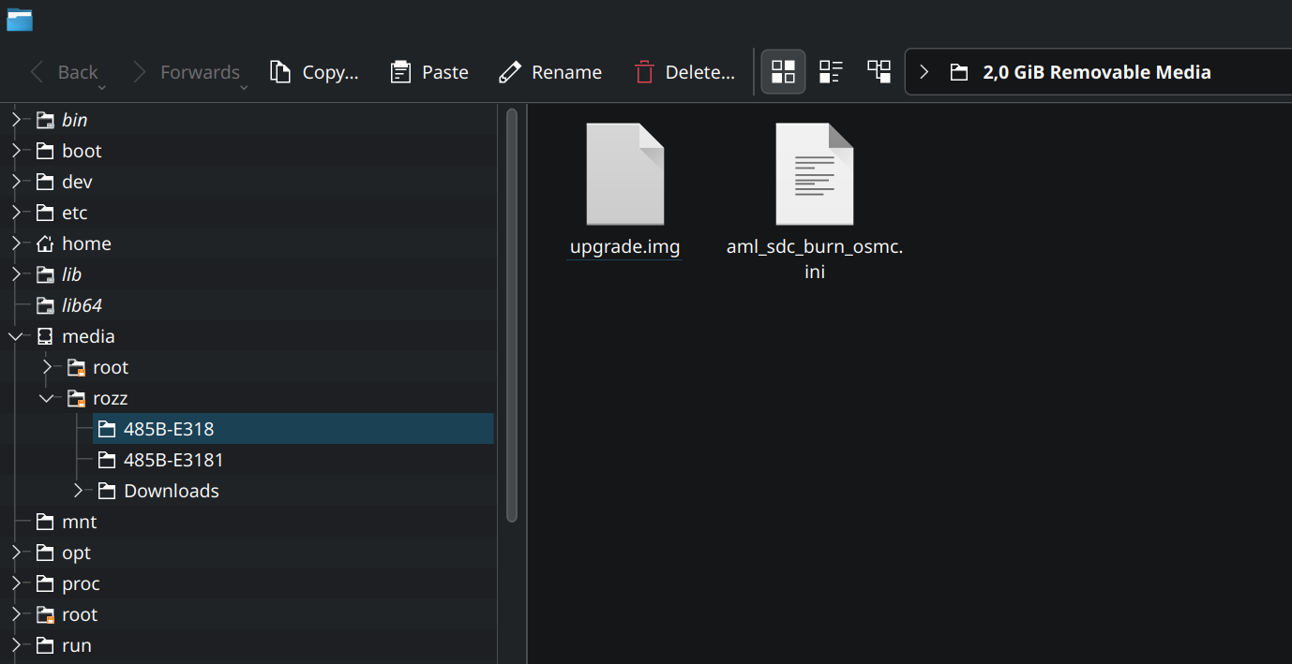Expand the Downloads folder in tree
Image resolution: width=1292 pixels, height=664 pixels.
tap(79, 491)
